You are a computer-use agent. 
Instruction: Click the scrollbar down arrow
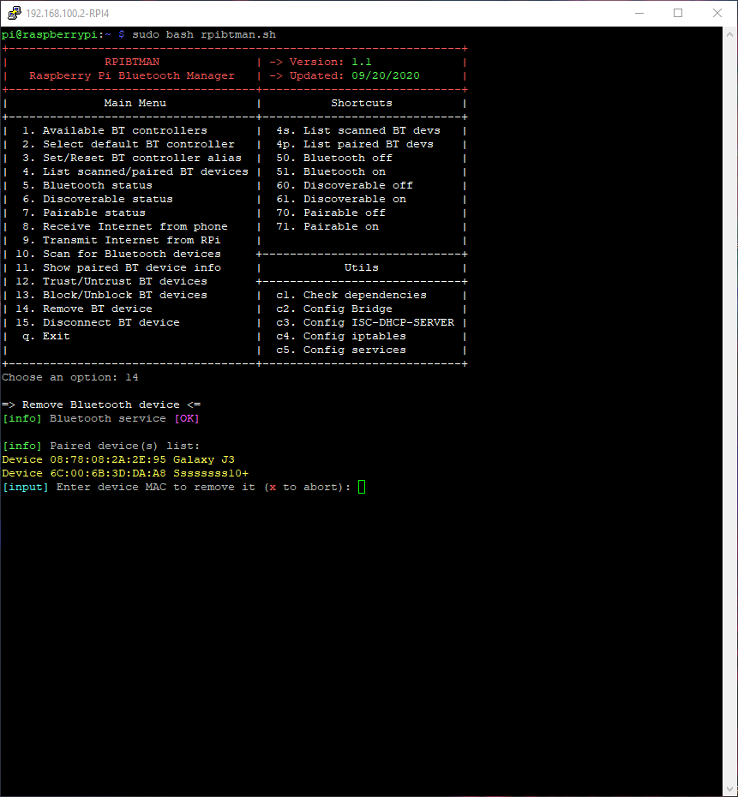coord(730,789)
